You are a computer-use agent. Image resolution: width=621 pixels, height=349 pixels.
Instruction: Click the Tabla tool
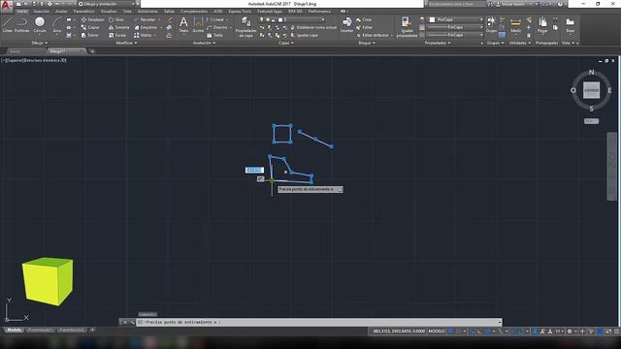pyautogui.click(x=214, y=35)
